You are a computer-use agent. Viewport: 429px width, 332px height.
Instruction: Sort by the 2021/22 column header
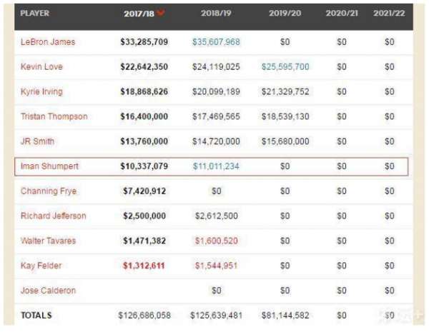[389, 14]
